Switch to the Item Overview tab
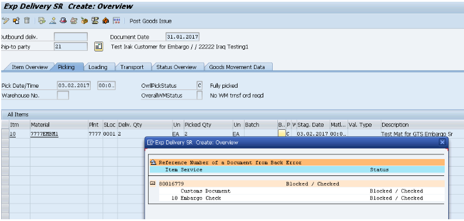Image resolution: width=464 pixels, height=221 pixels. coord(30,67)
